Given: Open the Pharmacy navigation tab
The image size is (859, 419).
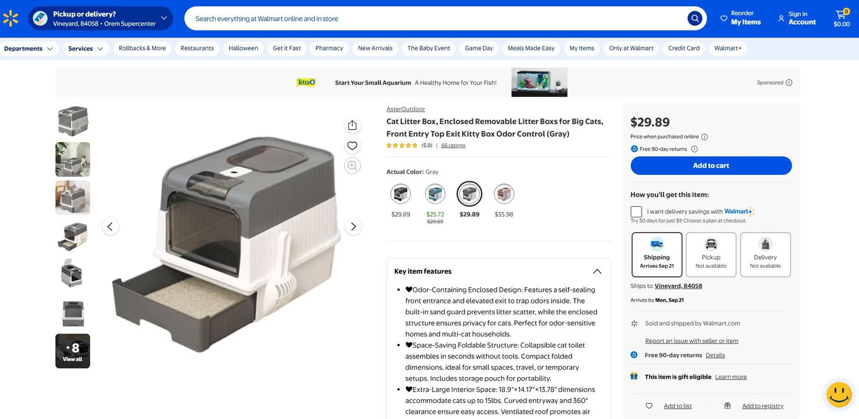Looking at the screenshot, I should pyautogui.click(x=329, y=48).
